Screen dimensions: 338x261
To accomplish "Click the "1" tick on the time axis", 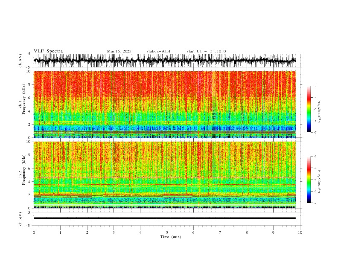I will (60, 232).
